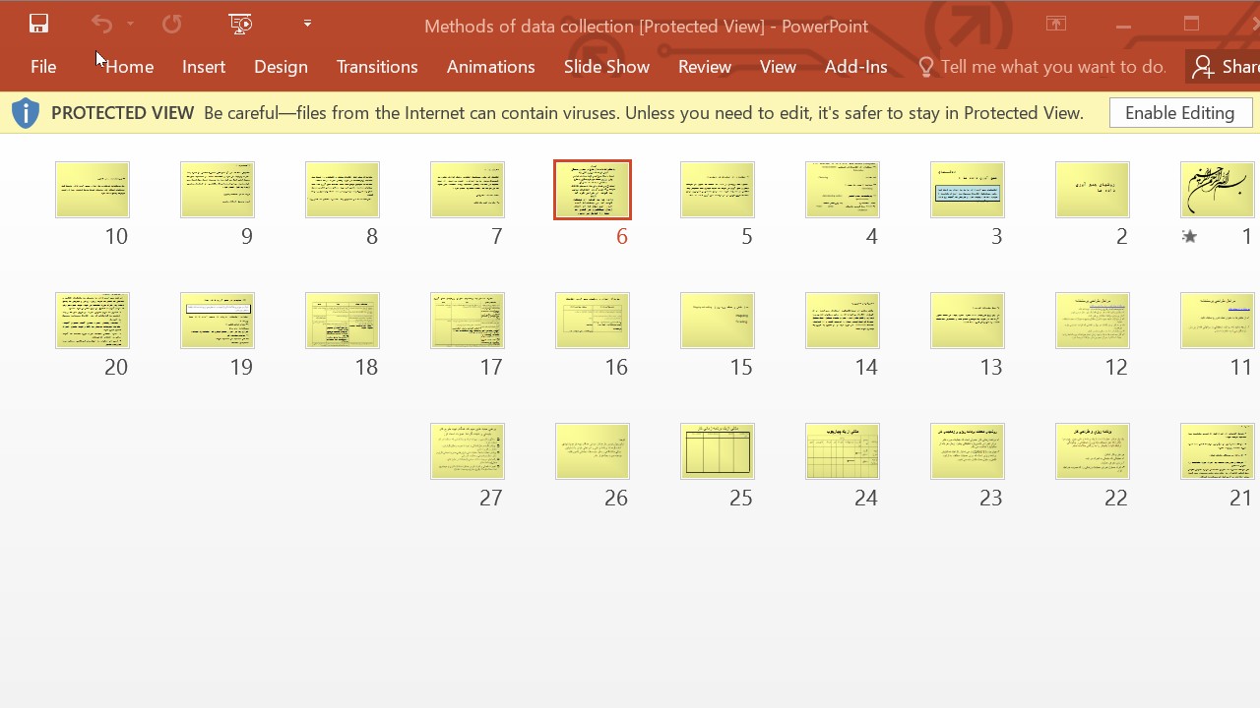Select slide 1 thumbnail with calligraphy
Screen dimensions: 1260x708
[1218, 190]
